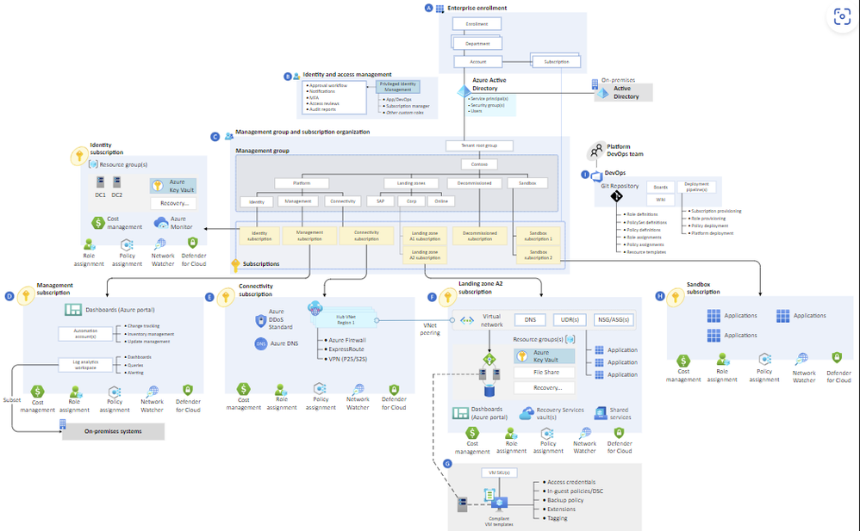Click the Sandbox subscription key icon

pos(676,297)
